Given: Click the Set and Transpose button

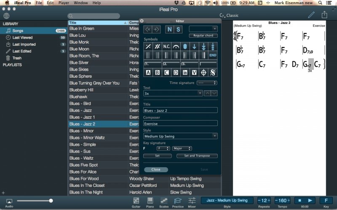Looking at the screenshot, I should coord(197,156).
